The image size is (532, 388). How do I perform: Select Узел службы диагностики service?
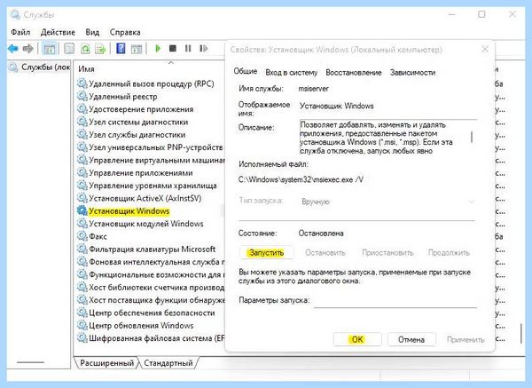pos(137,135)
